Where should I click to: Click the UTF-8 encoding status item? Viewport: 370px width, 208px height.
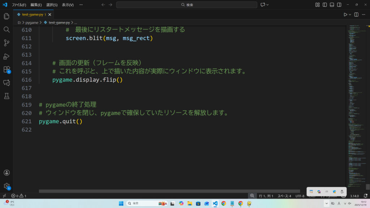[x=300, y=196]
